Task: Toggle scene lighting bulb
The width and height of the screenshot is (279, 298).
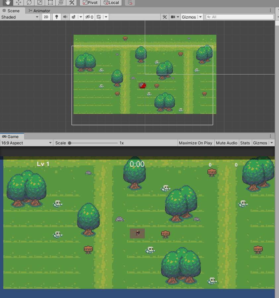Action: pos(56,17)
